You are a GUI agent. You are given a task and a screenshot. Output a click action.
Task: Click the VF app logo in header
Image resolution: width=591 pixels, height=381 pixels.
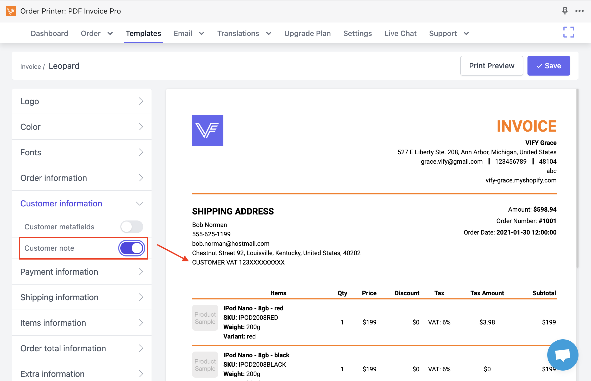point(11,11)
